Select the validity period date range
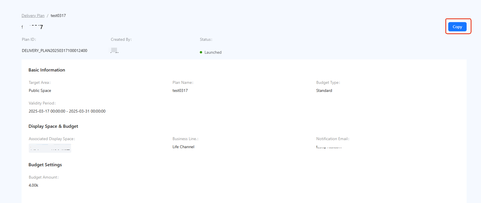The image size is (481, 203). point(67,111)
